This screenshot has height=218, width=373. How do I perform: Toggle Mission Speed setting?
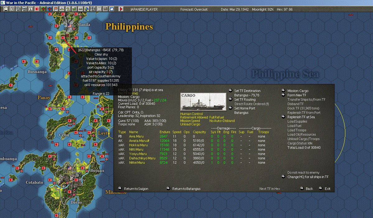[190, 121]
